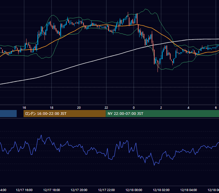Image resolution: width=219 pixels, height=193 pixels.
Task: Click the 12/18 02:00 time label
Action: click(161, 190)
